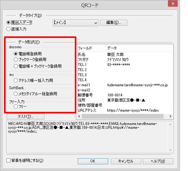Select the TEL.4 field row
Image resolution: width=188 pixels, height=171 pixels.
tap(125, 80)
